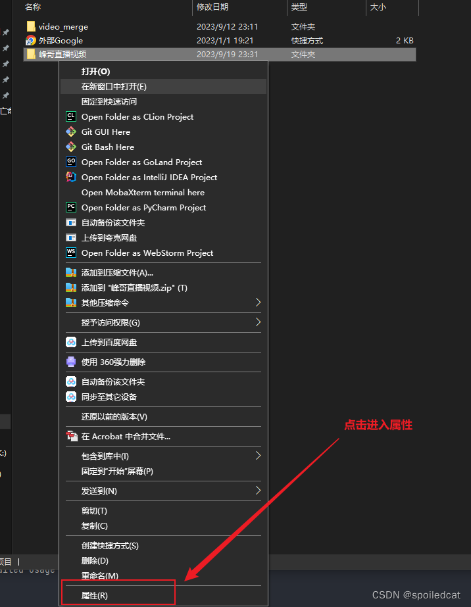Select 还原以前的版本(V)

coord(163,416)
